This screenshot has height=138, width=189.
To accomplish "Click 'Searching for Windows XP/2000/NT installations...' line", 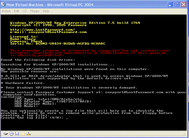I will tap(57, 65).
